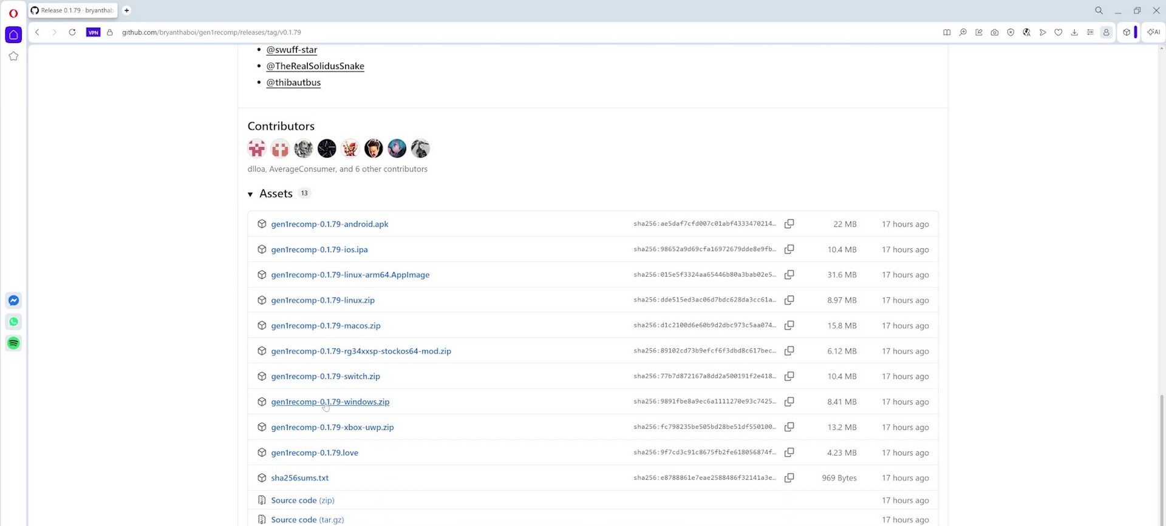
Task: Copy the sha256 for the switch.zip asset
Action: click(789, 376)
